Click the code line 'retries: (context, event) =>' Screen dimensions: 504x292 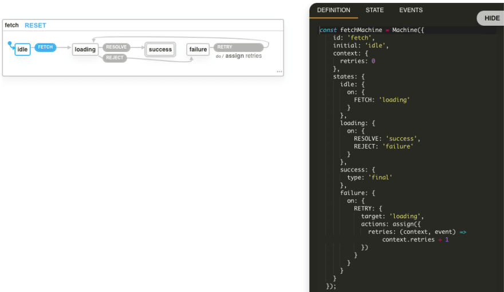tap(417, 232)
